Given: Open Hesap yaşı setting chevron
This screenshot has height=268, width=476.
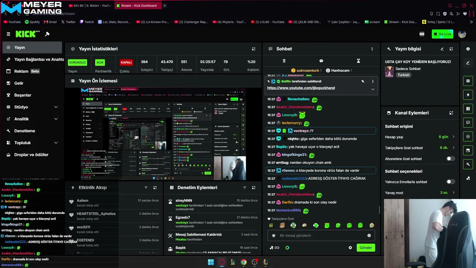Looking at the screenshot, I should pos(453,137).
